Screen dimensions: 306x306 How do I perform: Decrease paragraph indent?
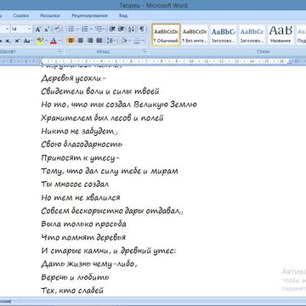pos(112,29)
